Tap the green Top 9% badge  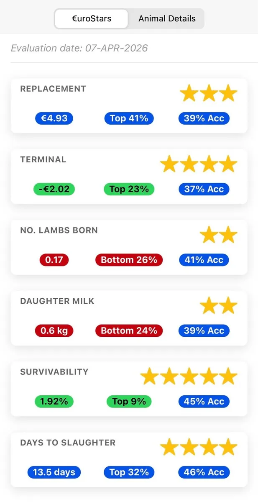coord(129,402)
